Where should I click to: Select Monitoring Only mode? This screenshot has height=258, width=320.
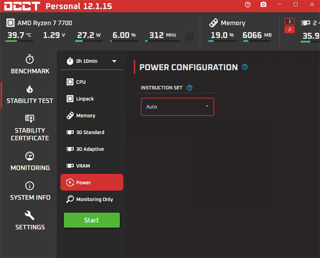[x=92, y=199]
